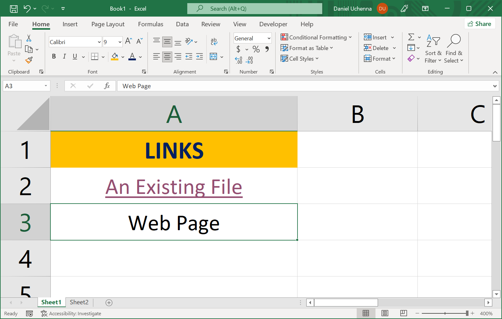Click the Format as Table icon
Viewport: 502px width, 319px height.
(x=284, y=48)
